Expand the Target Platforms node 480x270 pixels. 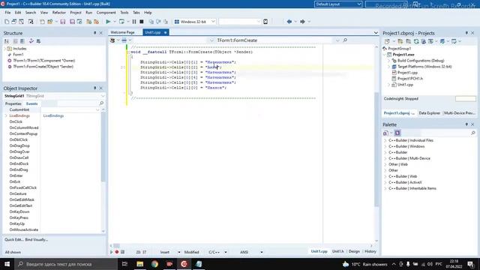pos(389,67)
